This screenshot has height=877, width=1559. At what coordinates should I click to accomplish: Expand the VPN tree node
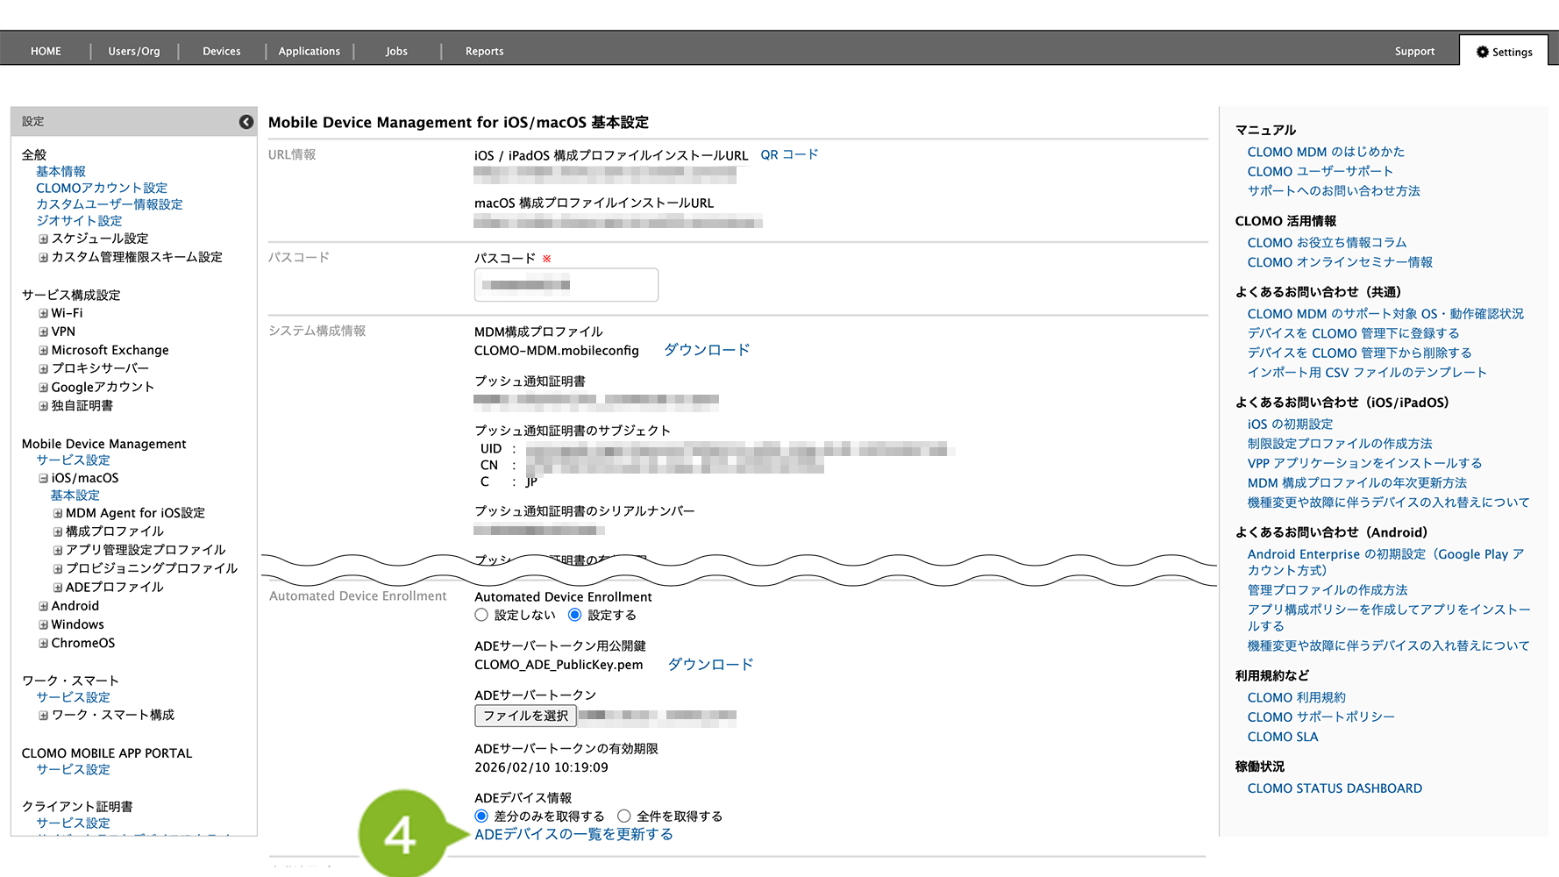43,332
